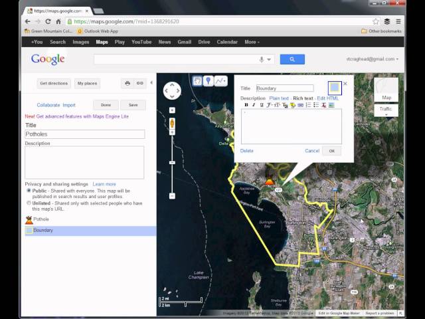Open the shape color swatch in Boundary dialog
The height and width of the screenshot is (319, 425).
[335, 88]
